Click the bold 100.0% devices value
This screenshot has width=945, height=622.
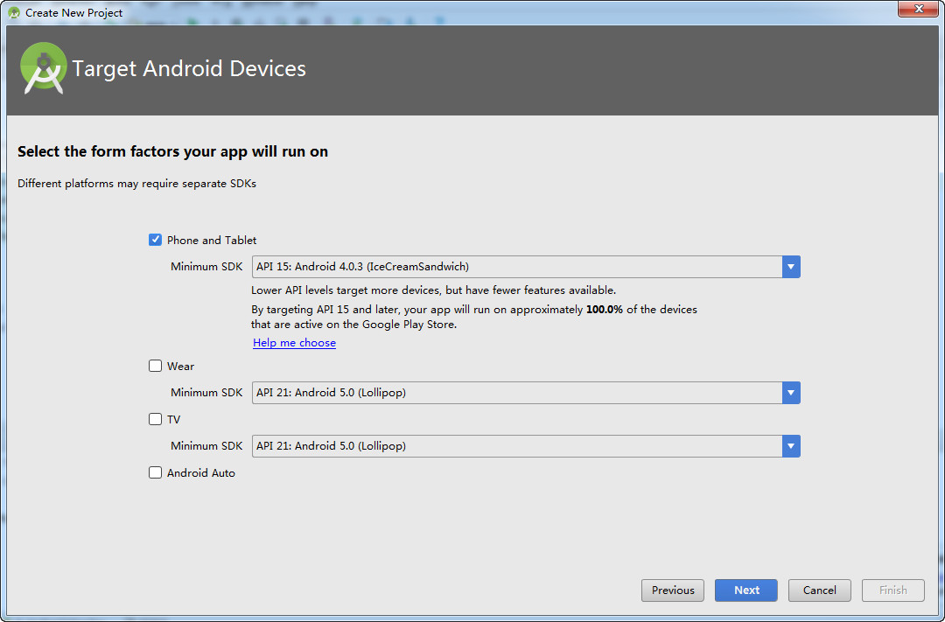coord(604,309)
